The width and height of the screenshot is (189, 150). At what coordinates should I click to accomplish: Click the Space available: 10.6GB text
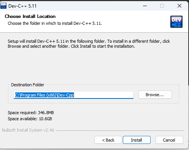pos(30,119)
